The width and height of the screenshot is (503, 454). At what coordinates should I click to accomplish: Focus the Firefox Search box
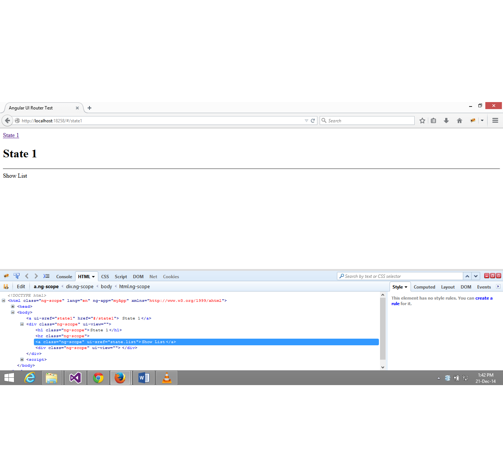pos(367,121)
